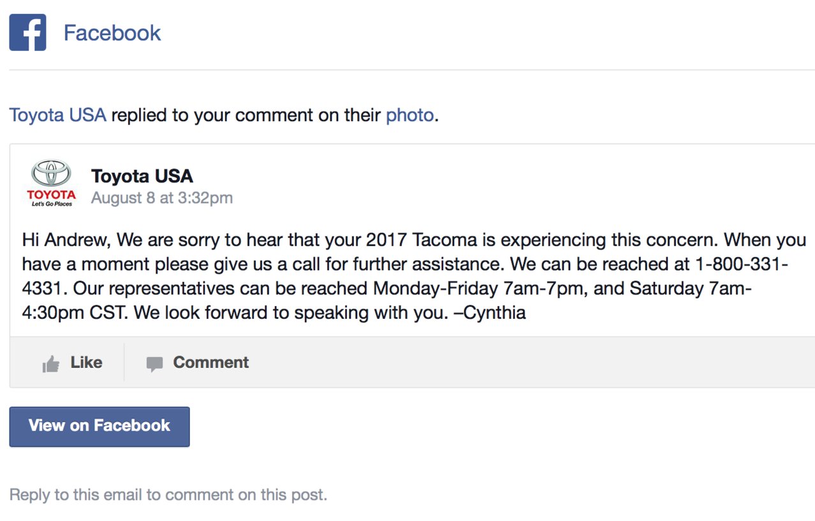
Task: Click the Facebook logo icon
Action: coord(27,33)
